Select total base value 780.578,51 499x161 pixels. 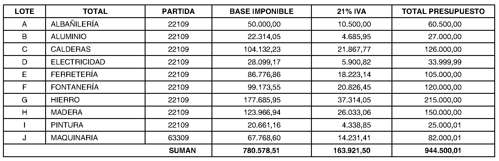click(x=261, y=150)
